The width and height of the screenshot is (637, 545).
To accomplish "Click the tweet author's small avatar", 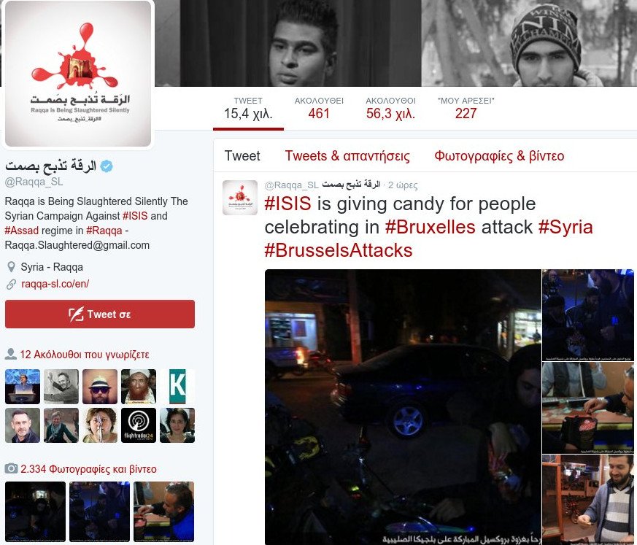I will tap(240, 198).
